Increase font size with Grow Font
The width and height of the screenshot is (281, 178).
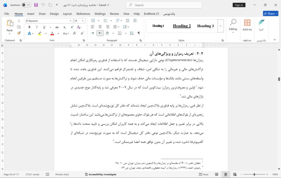(x=75, y=33)
